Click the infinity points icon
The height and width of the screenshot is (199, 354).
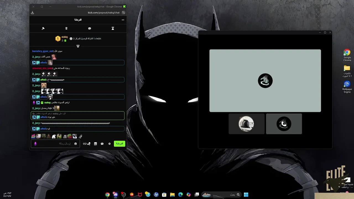(85, 144)
